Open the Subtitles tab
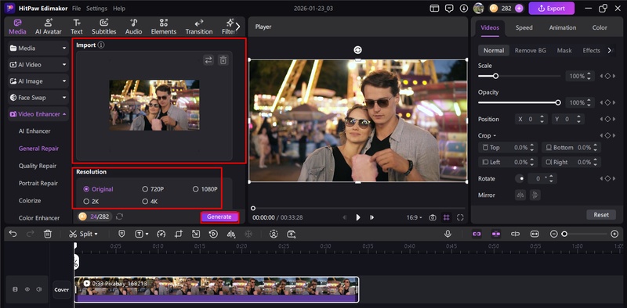This screenshot has width=627, height=308. pyautogui.click(x=104, y=27)
